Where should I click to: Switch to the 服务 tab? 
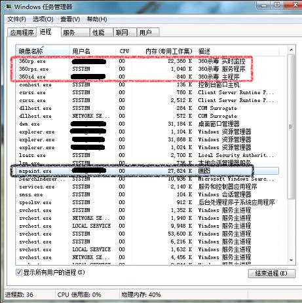tap(75, 33)
